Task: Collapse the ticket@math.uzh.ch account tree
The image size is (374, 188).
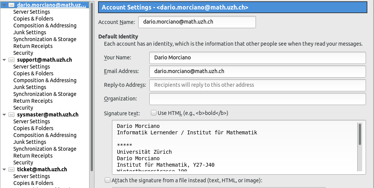Action: point(4,169)
